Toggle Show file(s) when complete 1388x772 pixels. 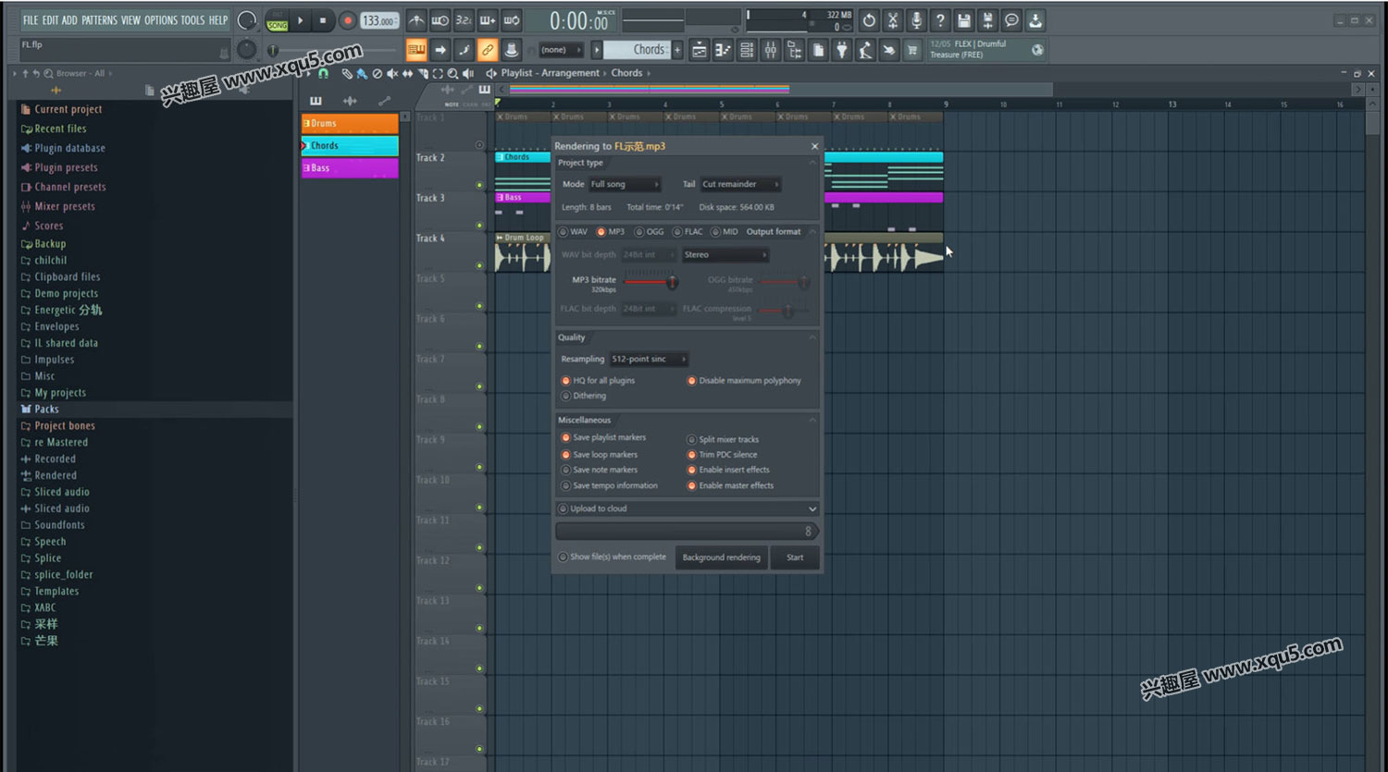point(613,558)
